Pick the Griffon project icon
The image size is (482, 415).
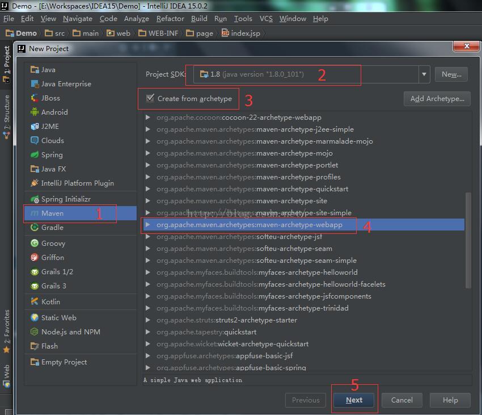point(35,257)
